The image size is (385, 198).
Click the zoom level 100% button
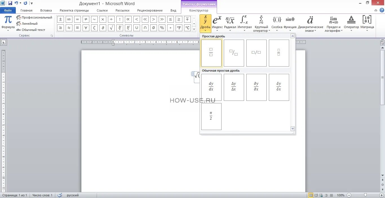pyautogui.click(x=340, y=195)
